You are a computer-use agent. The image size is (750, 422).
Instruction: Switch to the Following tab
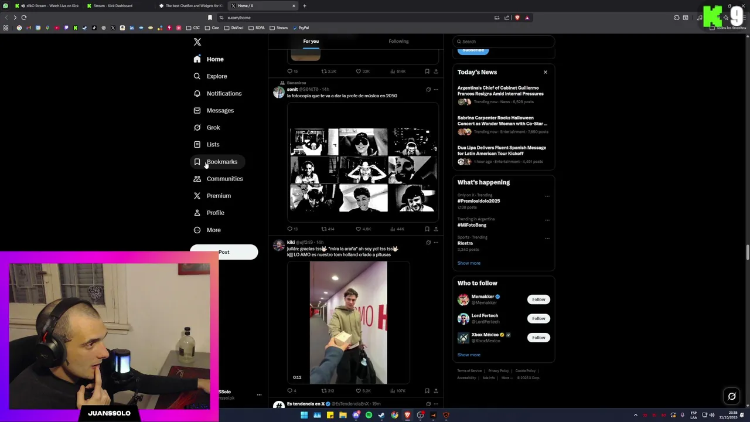[x=398, y=42]
